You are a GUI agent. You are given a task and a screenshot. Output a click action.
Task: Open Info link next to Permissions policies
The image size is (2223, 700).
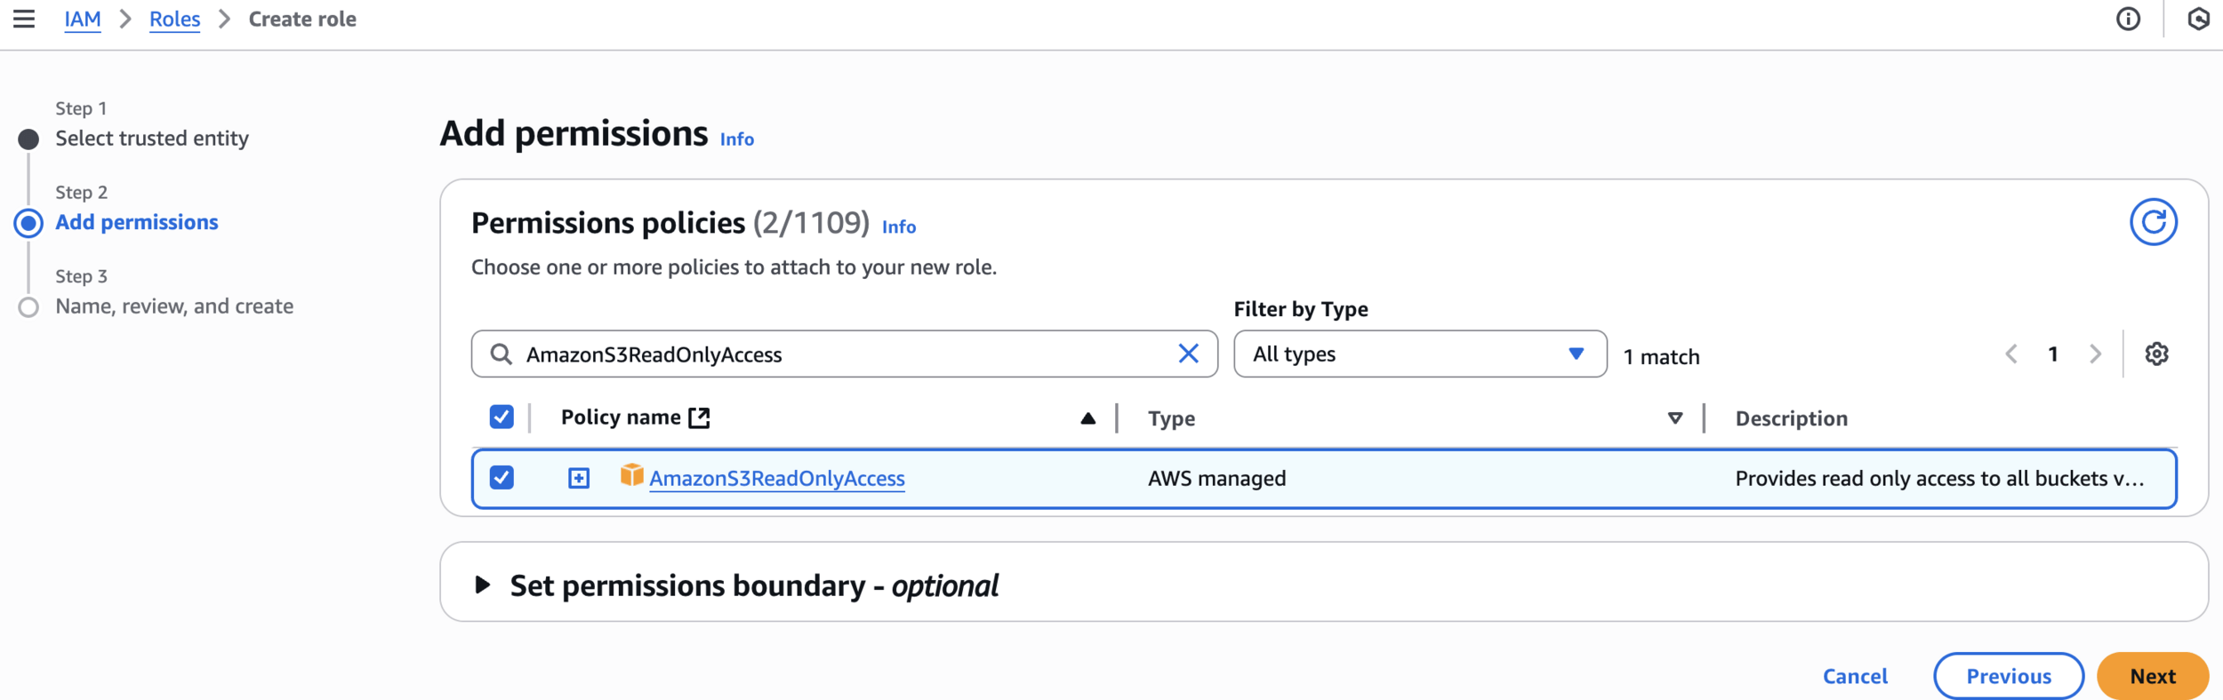pos(899,227)
